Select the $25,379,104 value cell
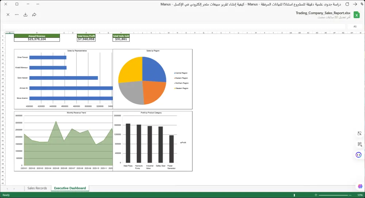The image size is (365, 198). tap(37, 39)
